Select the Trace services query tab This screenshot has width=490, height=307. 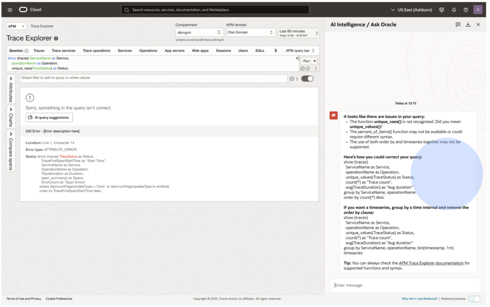click(x=64, y=50)
